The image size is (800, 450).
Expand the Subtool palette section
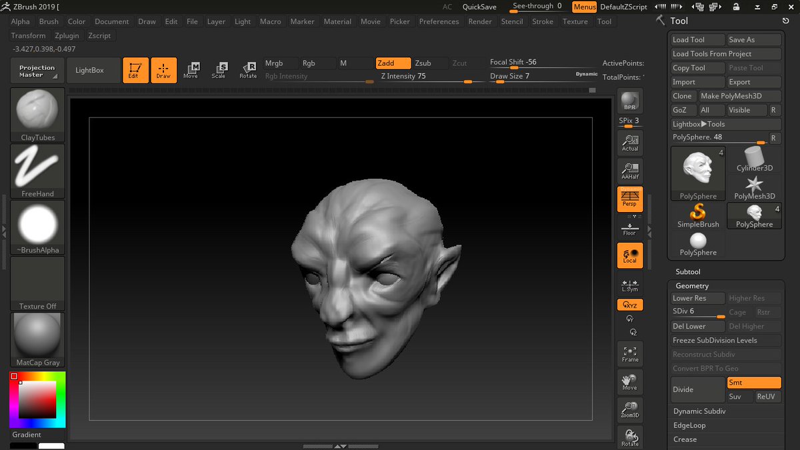coord(688,272)
